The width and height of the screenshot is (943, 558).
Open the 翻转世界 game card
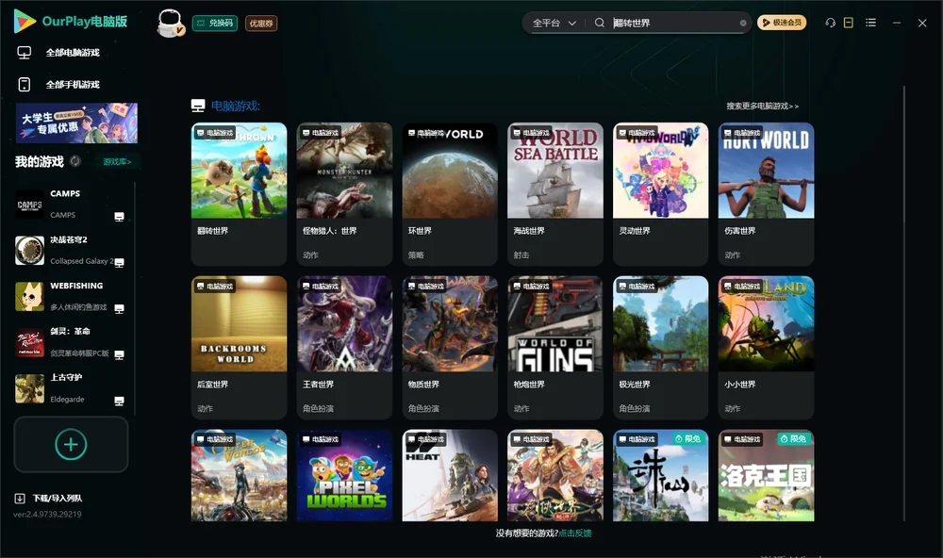pyautogui.click(x=239, y=193)
